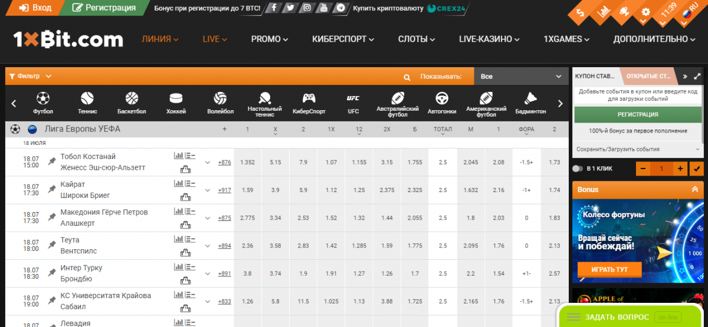Toggle the В 1 КЛИК switch

pyautogui.click(x=578, y=169)
